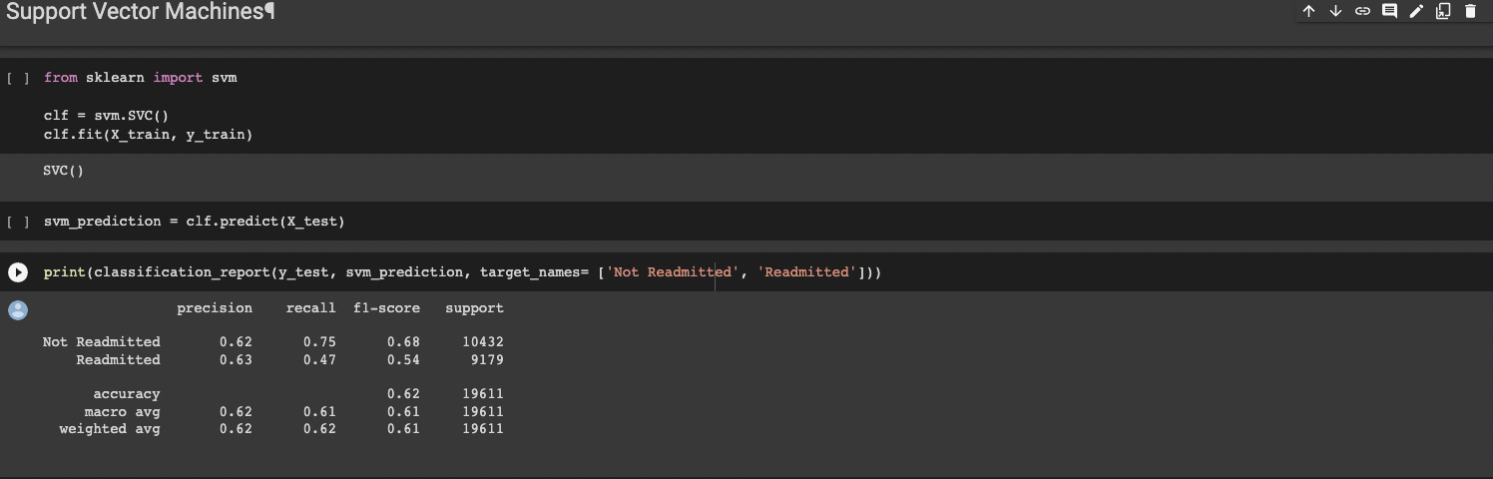Run the svm_prediction cell
The width and height of the screenshot is (1493, 479).
18,222
